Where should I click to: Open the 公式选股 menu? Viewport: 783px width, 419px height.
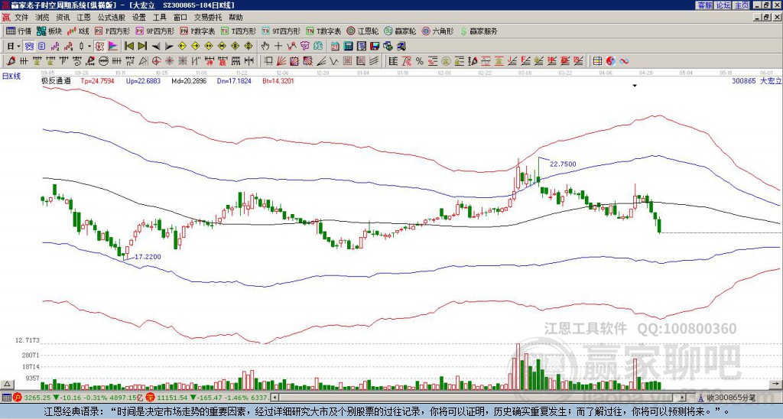point(112,18)
